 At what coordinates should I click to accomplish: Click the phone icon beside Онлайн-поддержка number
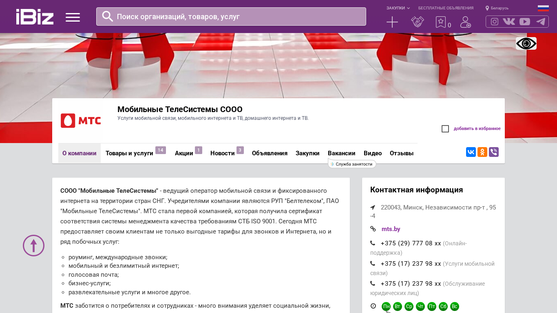coord(373,243)
